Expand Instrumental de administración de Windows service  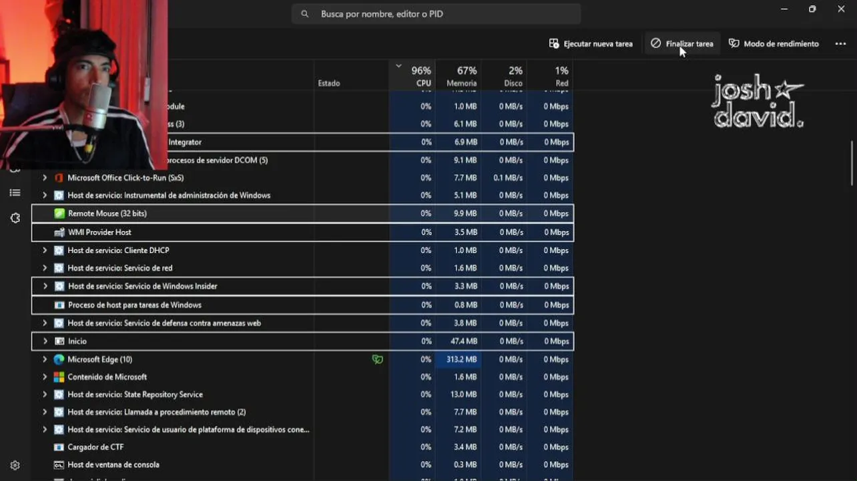pos(45,196)
